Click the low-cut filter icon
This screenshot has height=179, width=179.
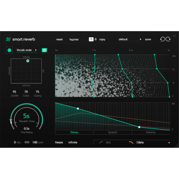[101, 142]
